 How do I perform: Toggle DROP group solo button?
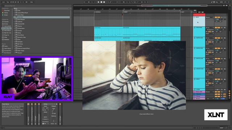coord(222,17)
